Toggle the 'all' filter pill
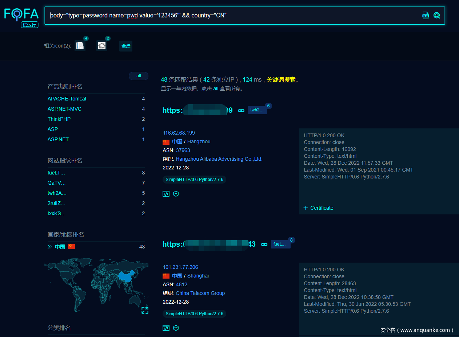 tap(139, 76)
